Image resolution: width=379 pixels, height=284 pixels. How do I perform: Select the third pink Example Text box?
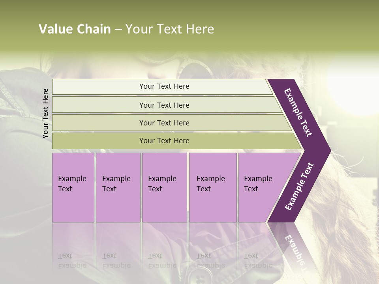click(x=164, y=187)
